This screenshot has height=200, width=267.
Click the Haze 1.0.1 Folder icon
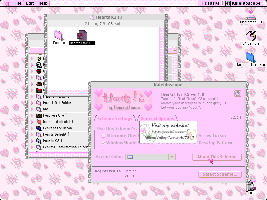click(x=39, y=103)
